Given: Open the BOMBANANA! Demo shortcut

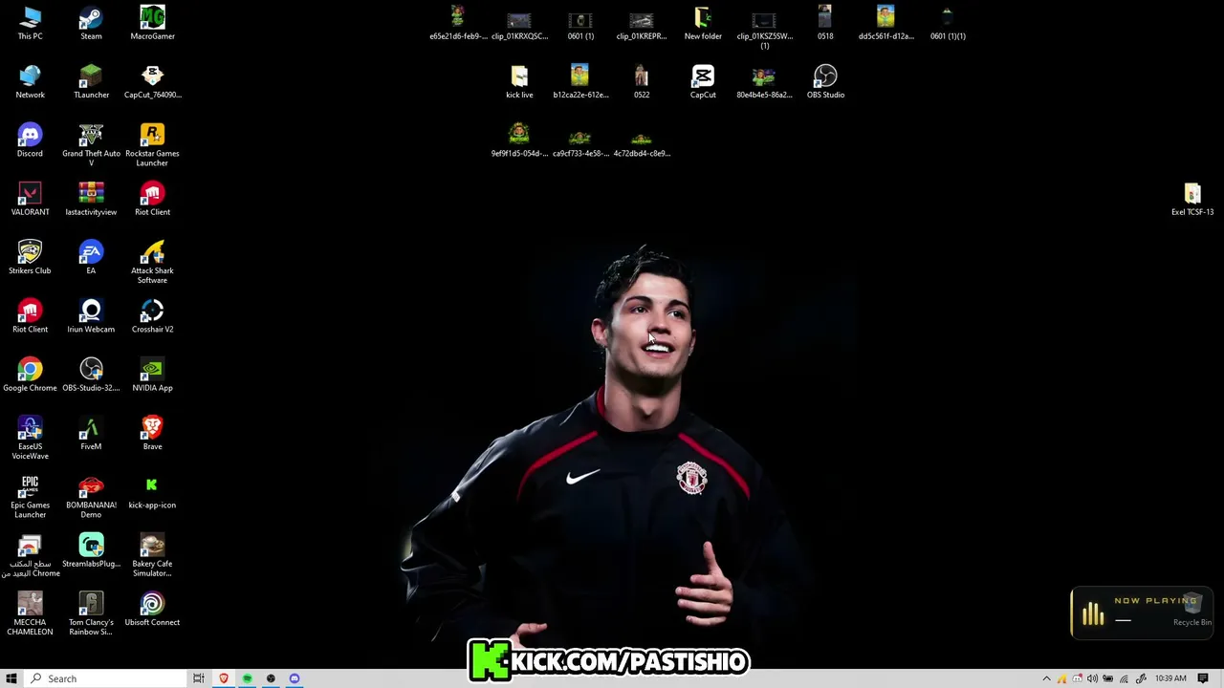Looking at the screenshot, I should [x=91, y=496].
